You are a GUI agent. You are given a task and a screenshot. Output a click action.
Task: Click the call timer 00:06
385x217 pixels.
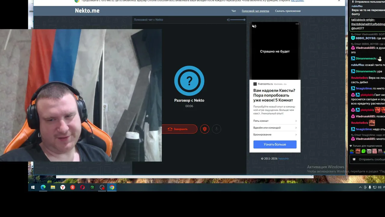point(189,106)
